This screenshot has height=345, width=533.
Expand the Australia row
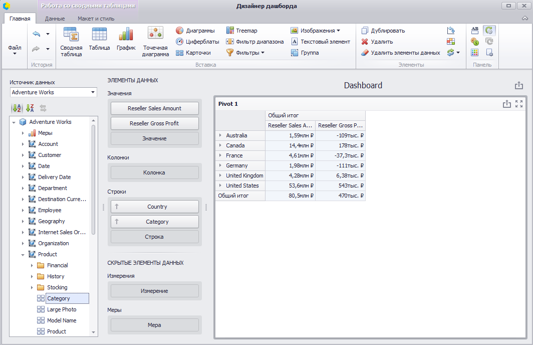click(220, 135)
